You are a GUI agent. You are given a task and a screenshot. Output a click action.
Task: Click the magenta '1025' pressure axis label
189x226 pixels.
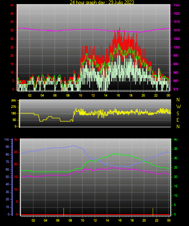pos(177,5)
